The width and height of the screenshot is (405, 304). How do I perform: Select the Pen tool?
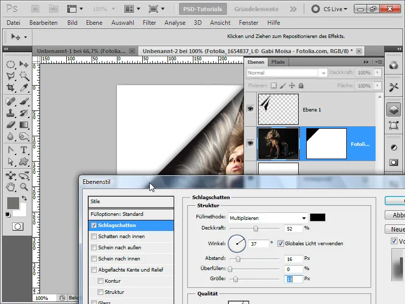[10, 150]
